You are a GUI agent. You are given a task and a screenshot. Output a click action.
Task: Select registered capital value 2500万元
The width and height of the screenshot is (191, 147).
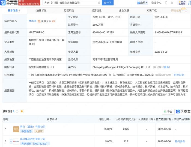(x=98, y=25)
